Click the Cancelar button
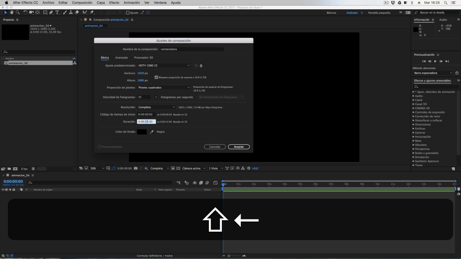 coord(215,147)
